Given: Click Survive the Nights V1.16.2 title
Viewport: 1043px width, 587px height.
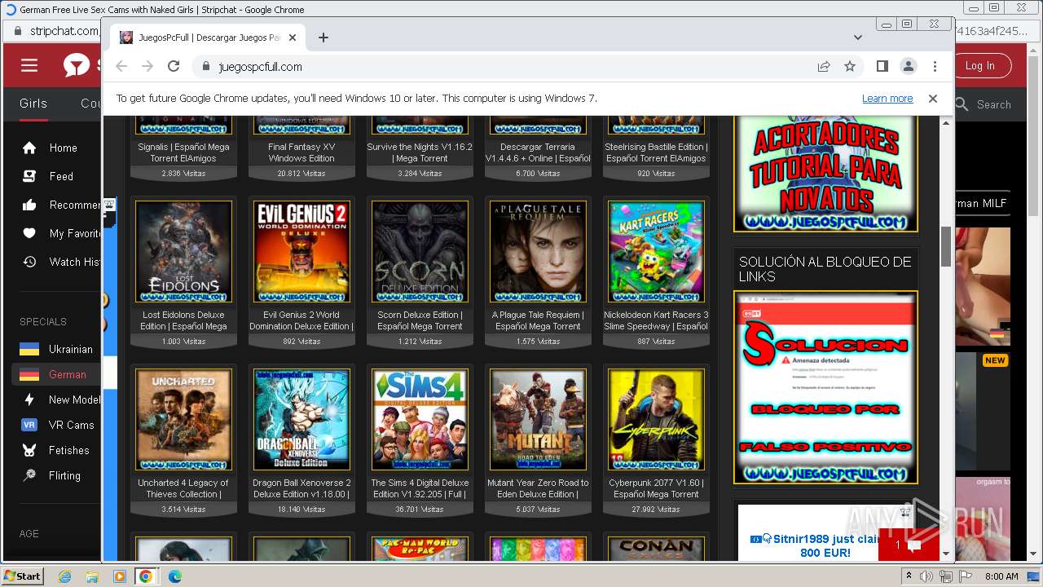Looking at the screenshot, I should [x=420, y=152].
